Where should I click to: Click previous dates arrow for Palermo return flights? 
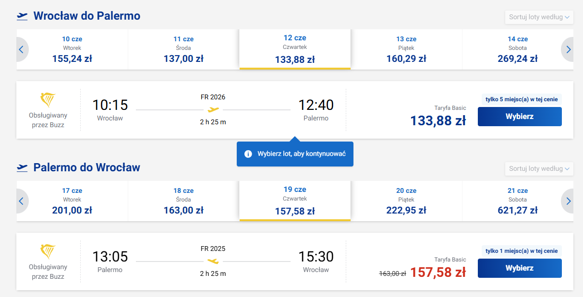pos(21,201)
